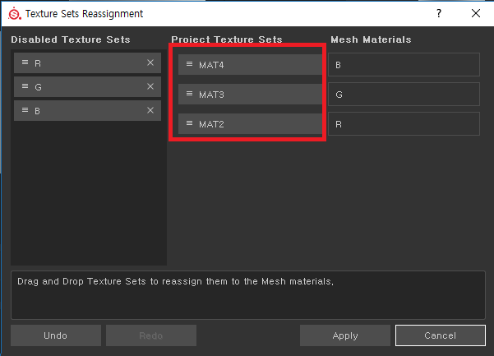The width and height of the screenshot is (494, 356).
Task: Click mesh material slot G
Action: pyautogui.click(x=404, y=95)
